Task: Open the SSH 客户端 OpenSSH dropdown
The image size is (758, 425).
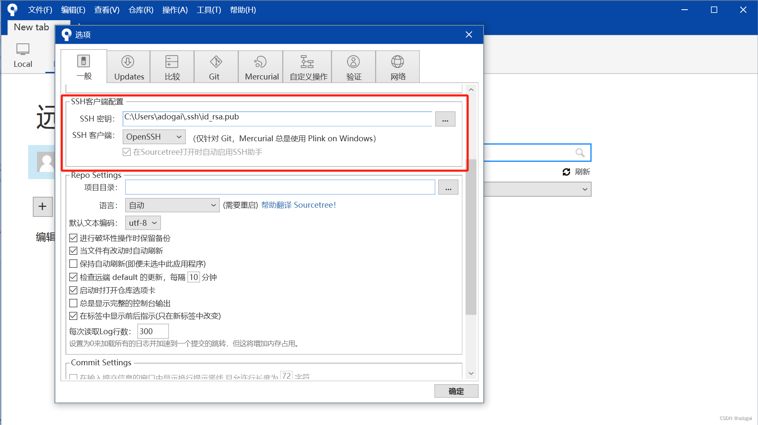Action: pos(154,137)
